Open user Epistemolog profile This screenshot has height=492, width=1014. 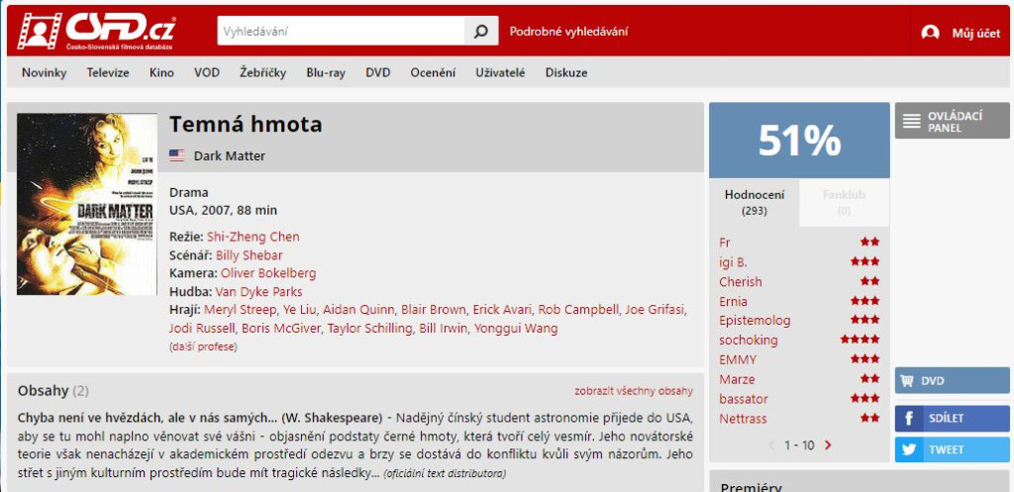click(755, 320)
